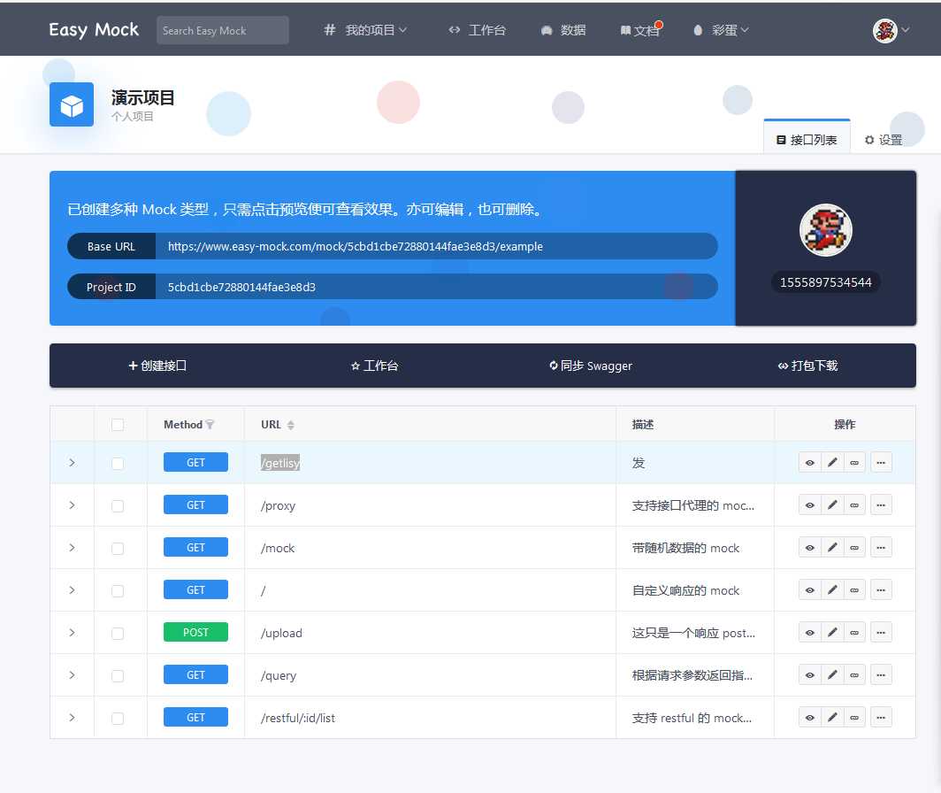This screenshot has width=941, height=793.
Task: Expand the /query row details
Action: coord(72,675)
